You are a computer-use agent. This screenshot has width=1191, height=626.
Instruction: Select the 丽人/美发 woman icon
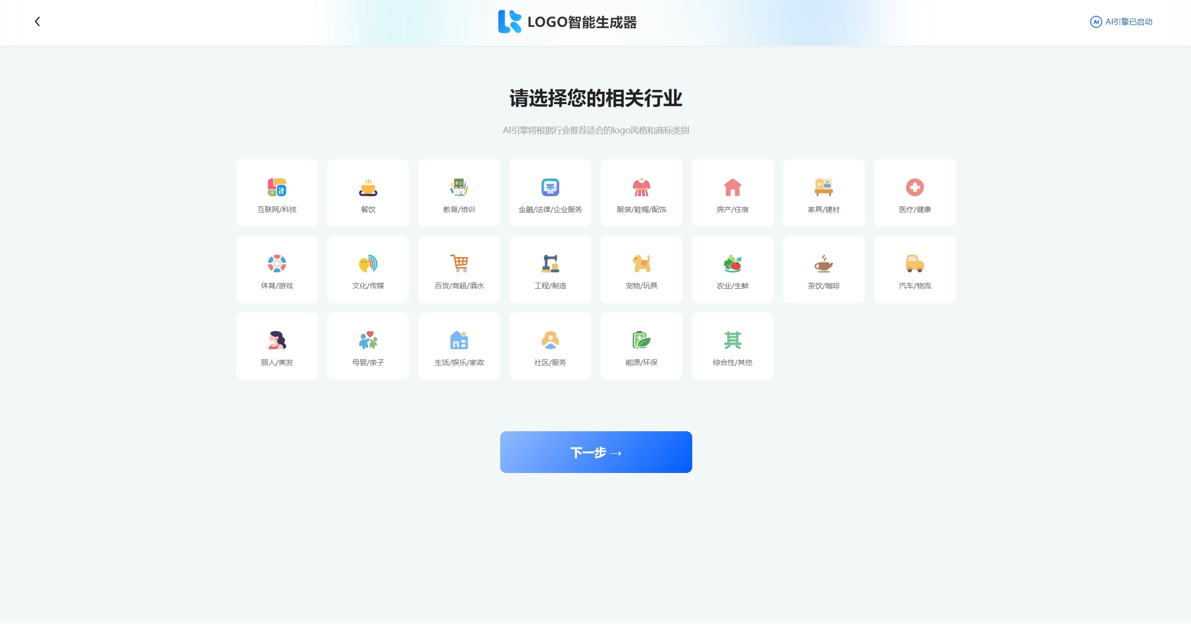[277, 340]
